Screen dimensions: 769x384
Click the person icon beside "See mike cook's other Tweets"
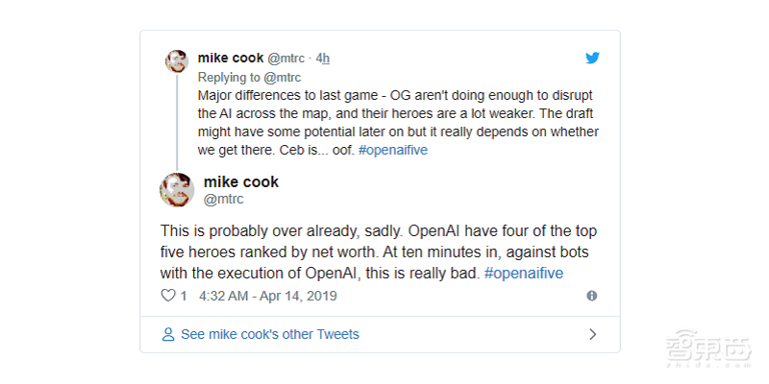point(168,335)
